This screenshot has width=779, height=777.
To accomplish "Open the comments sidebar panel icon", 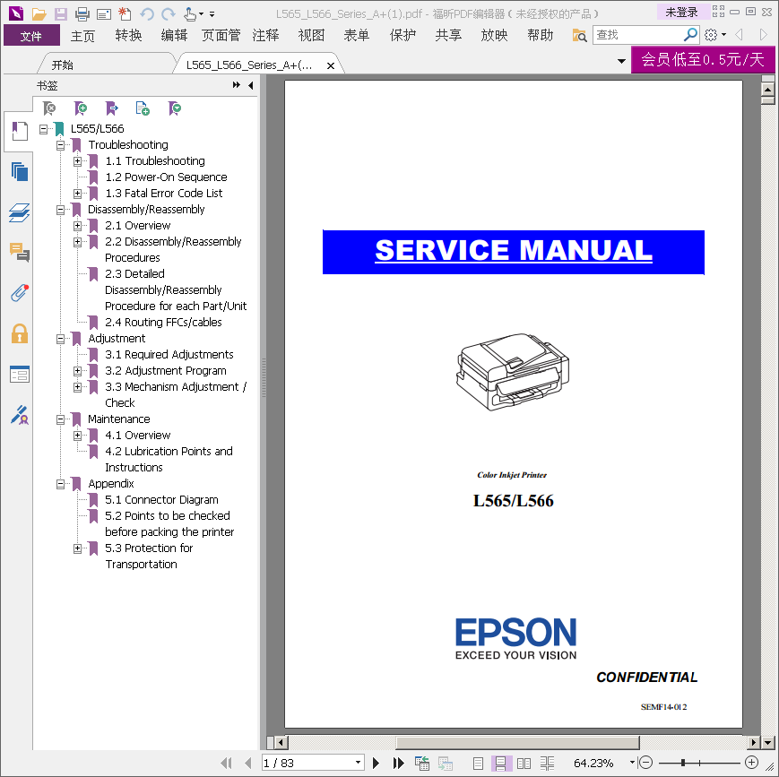I will click(20, 253).
